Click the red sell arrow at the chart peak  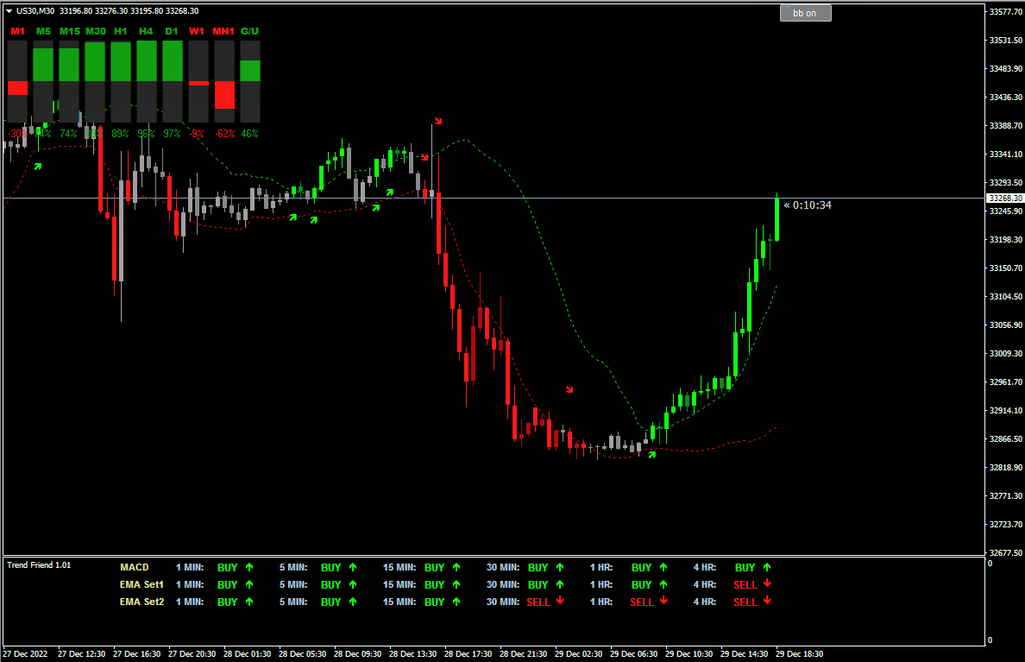pos(438,121)
